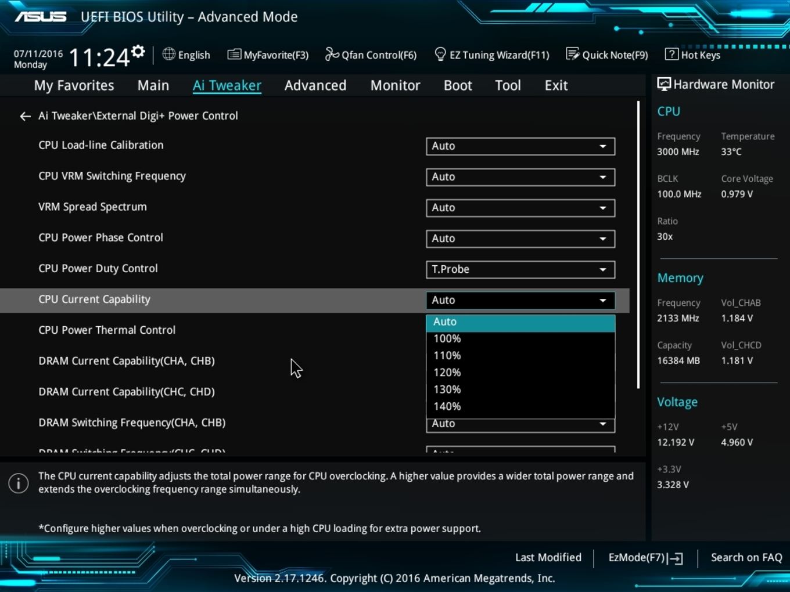Click memory capacity value 16384 MB
The image size is (790, 592).
coord(678,360)
